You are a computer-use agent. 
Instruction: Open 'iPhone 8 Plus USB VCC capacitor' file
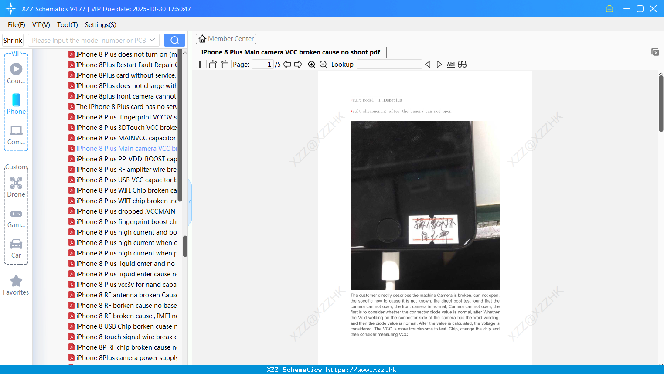click(123, 180)
